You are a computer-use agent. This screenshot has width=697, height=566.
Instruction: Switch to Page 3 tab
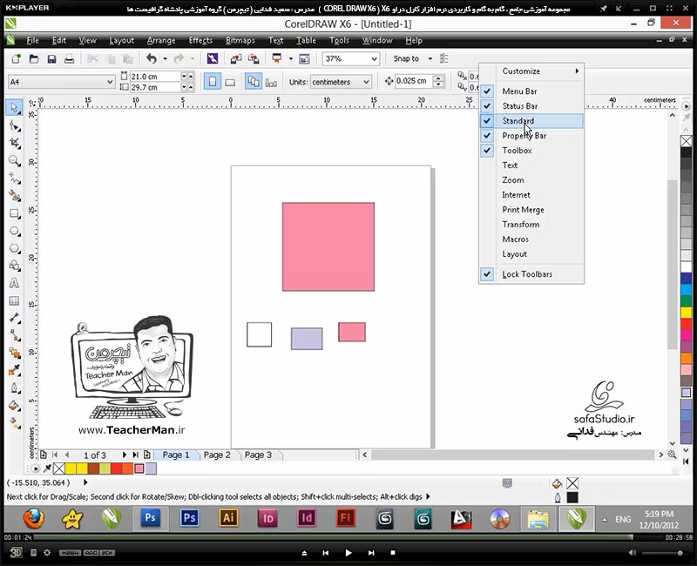tap(258, 455)
